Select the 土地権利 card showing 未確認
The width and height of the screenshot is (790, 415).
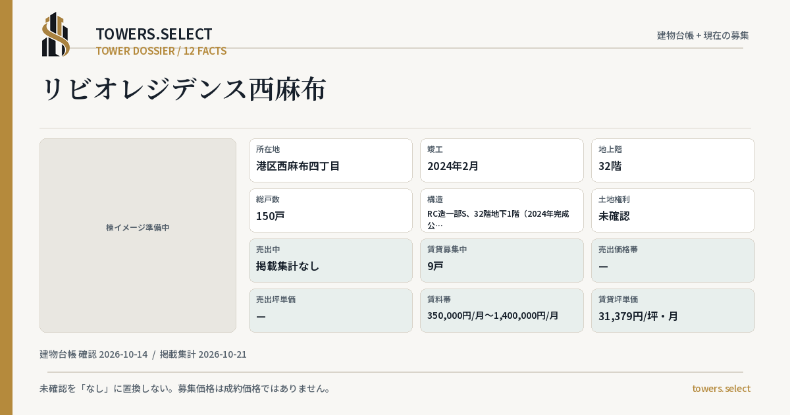coord(673,210)
